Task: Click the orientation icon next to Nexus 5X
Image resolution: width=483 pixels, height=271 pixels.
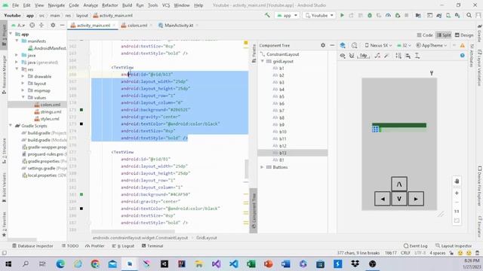Action: click(354, 45)
